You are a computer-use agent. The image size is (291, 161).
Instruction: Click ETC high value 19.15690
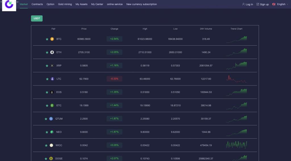[x=145, y=105]
